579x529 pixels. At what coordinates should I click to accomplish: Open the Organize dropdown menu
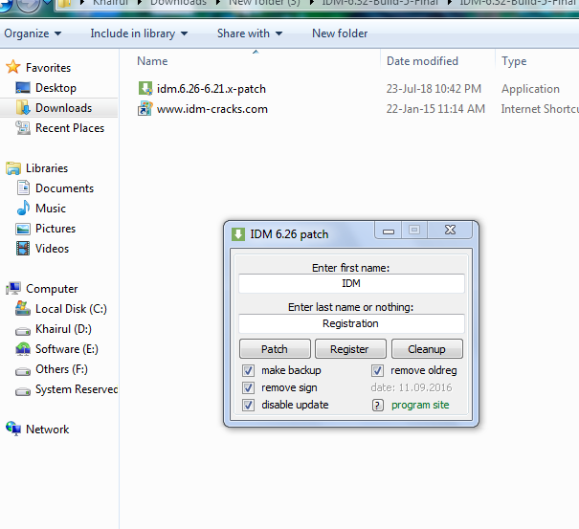[33, 33]
